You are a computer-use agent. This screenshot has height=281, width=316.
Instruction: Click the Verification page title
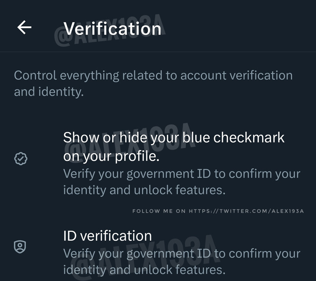point(112,28)
